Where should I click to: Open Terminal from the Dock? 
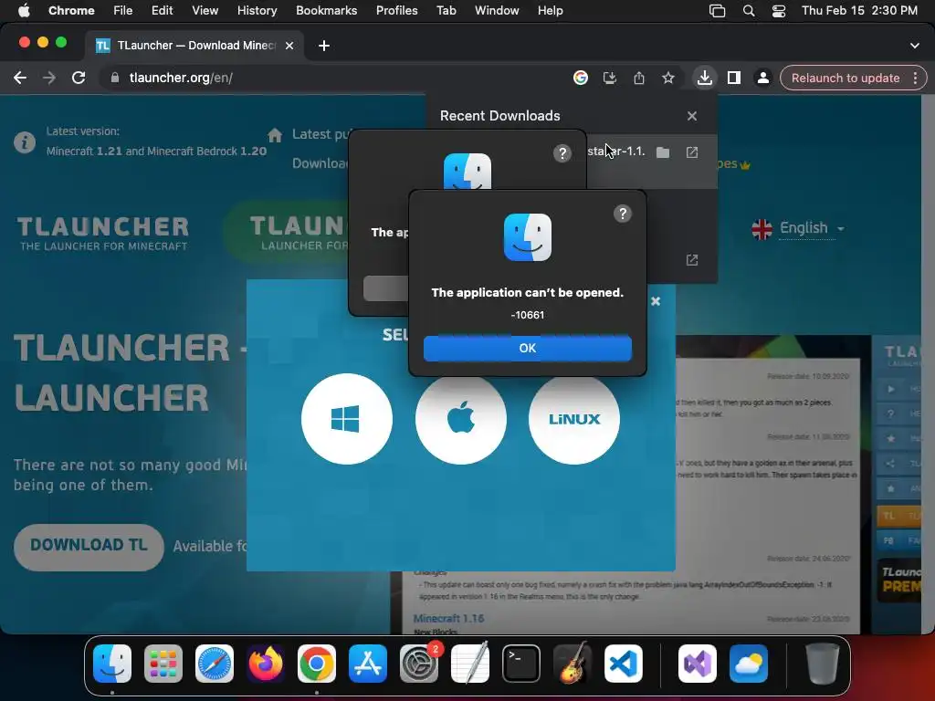pyautogui.click(x=521, y=664)
